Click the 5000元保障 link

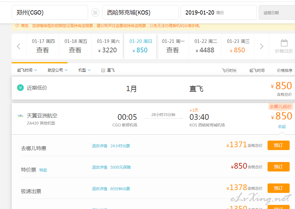[121, 167]
